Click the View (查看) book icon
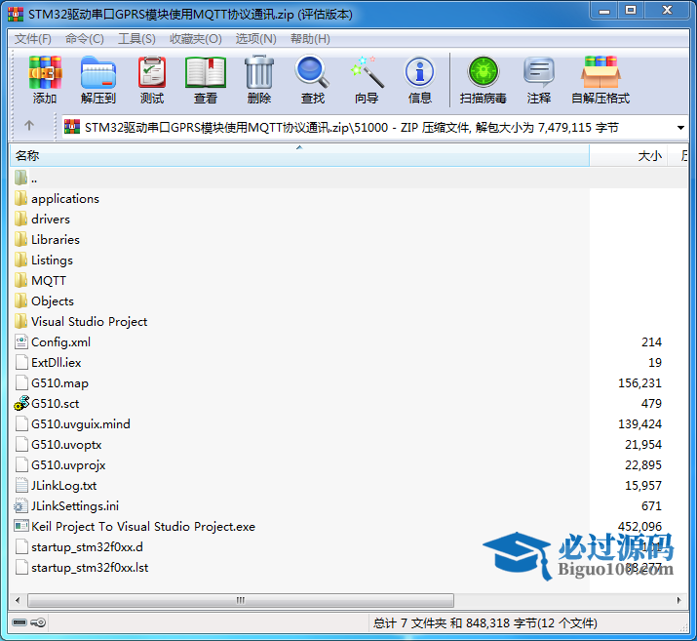This screenshot has width=697, height=641. click(206, 72)
